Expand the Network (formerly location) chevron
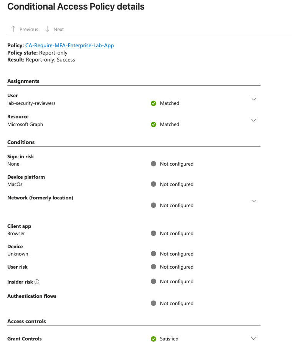 [x=254, y=201]
